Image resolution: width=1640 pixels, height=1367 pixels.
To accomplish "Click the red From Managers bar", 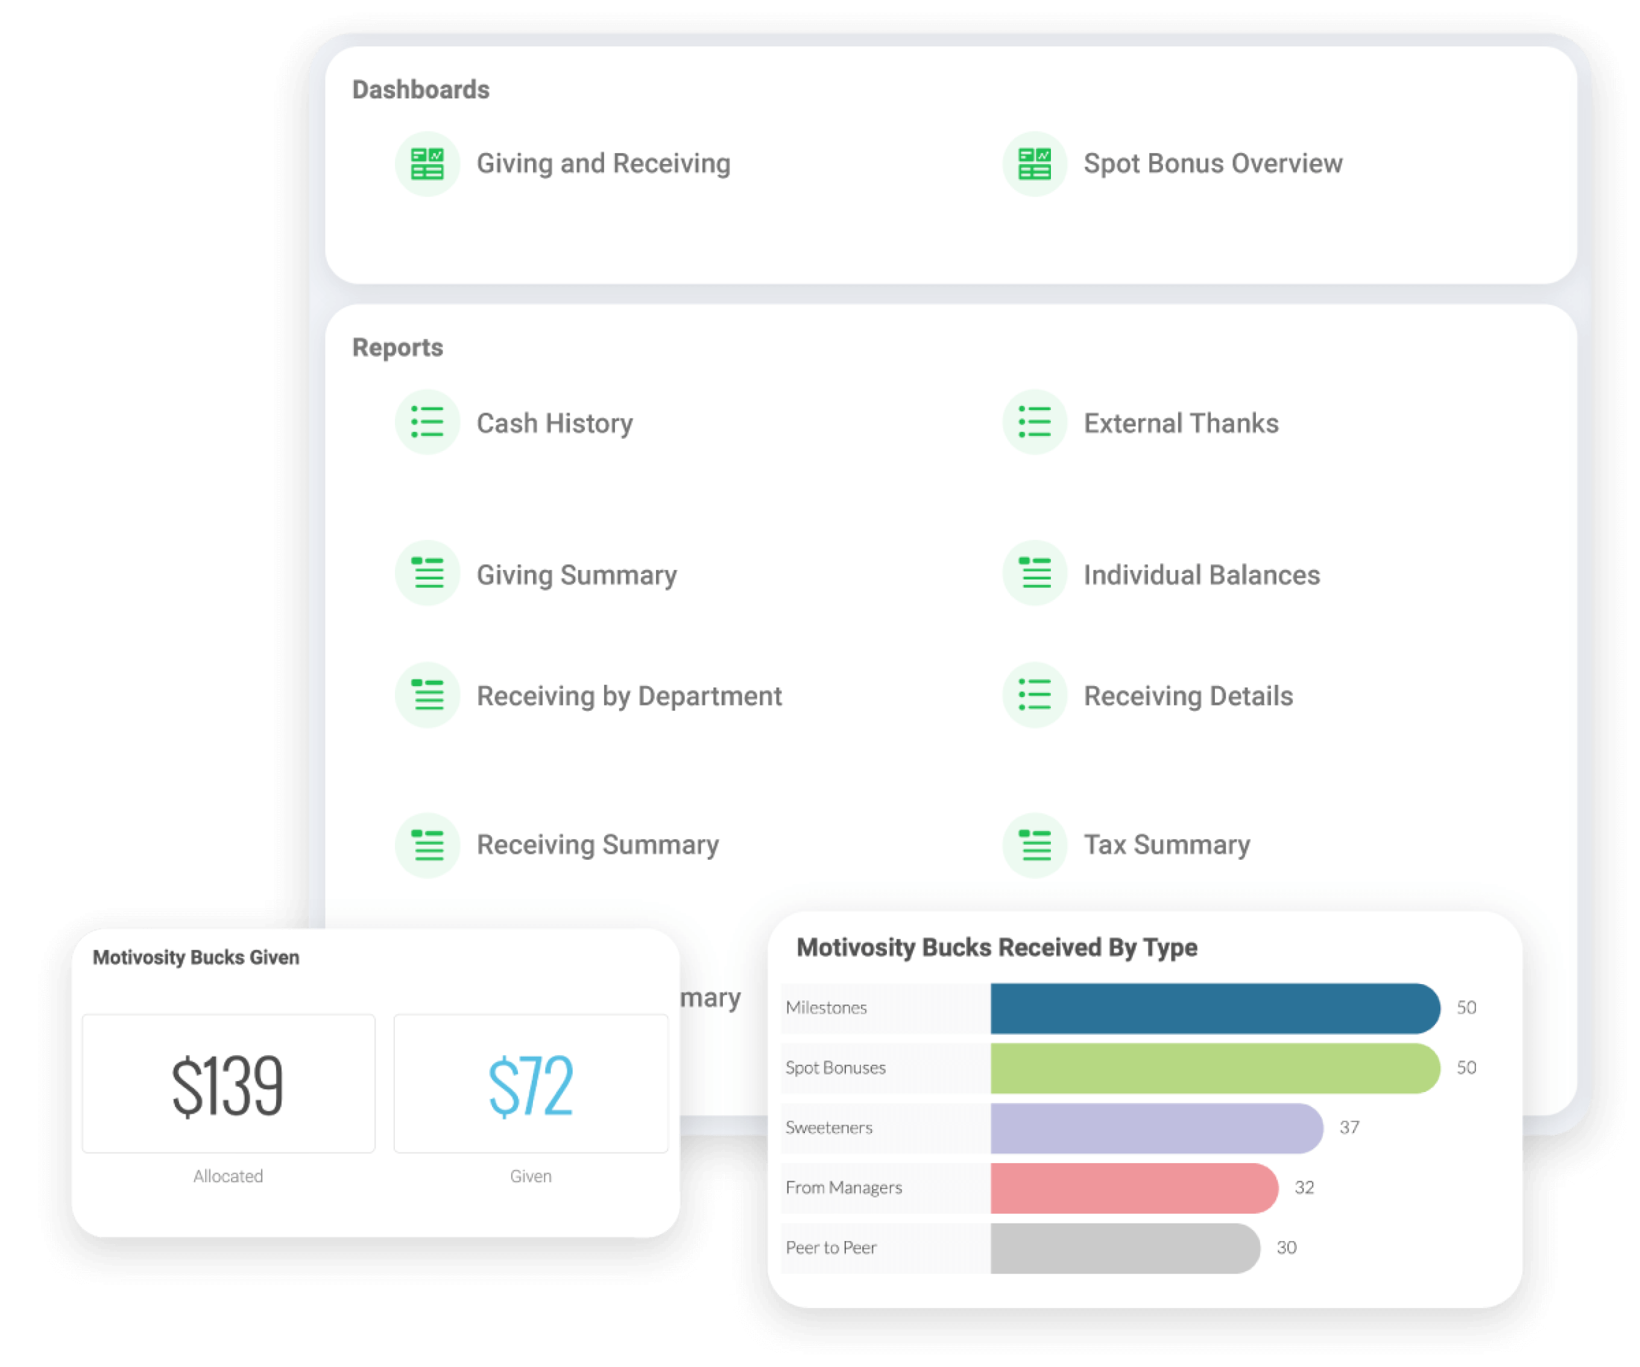I will 1135,1189.
